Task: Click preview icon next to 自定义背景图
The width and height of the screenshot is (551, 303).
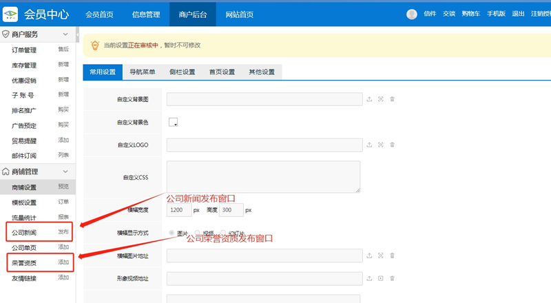Action: click(x=381, y=99)
